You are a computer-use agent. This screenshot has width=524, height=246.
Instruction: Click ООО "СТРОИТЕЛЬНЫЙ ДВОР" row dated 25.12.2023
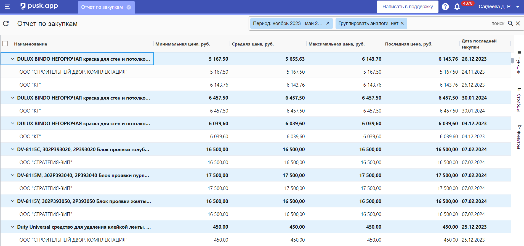point(256,240)
